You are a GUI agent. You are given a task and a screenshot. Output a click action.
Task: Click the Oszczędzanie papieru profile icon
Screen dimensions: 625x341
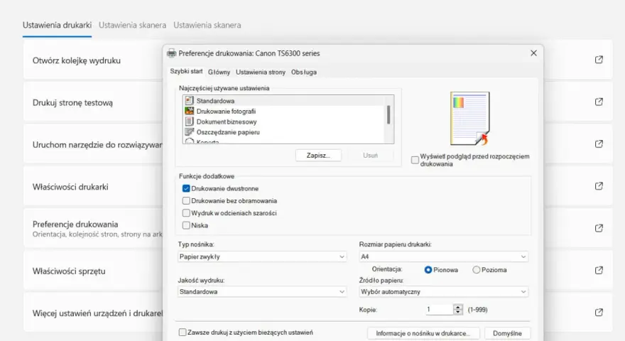(190, 131)
